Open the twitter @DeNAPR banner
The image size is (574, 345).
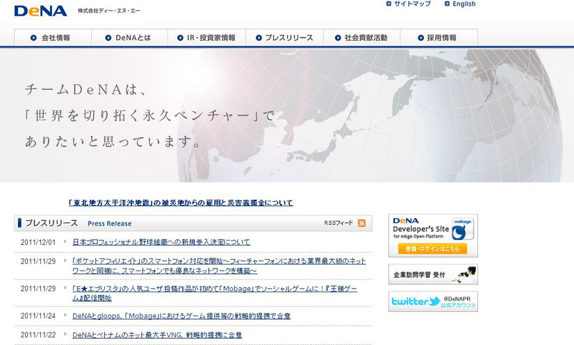point(433,301)
